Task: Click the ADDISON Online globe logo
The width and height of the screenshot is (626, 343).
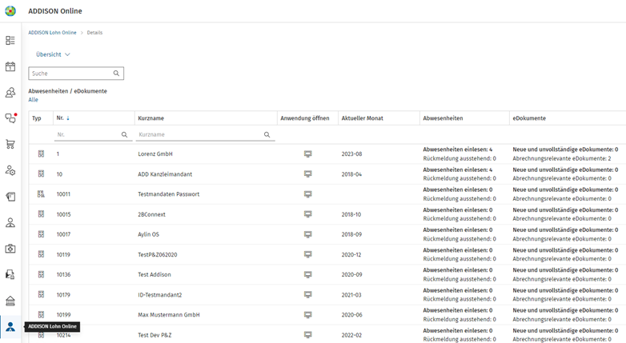Action: point(10,11)
